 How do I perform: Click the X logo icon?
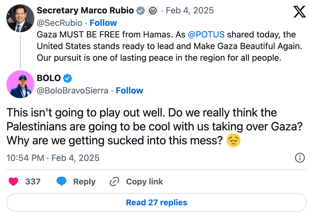(299, 12)
